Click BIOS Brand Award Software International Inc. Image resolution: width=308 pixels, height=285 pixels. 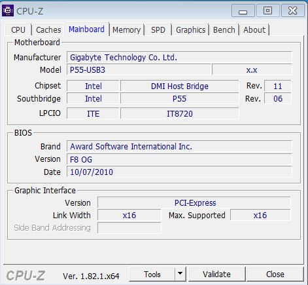(179, 146)
